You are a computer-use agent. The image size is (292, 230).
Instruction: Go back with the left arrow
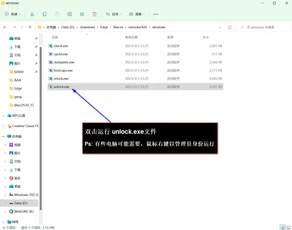click(5, 27)
